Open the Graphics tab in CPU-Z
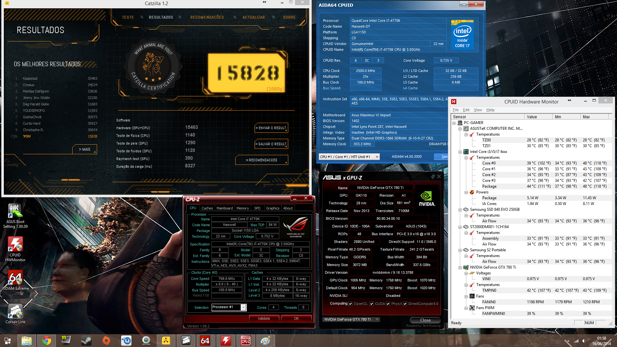 click(273, 208)
